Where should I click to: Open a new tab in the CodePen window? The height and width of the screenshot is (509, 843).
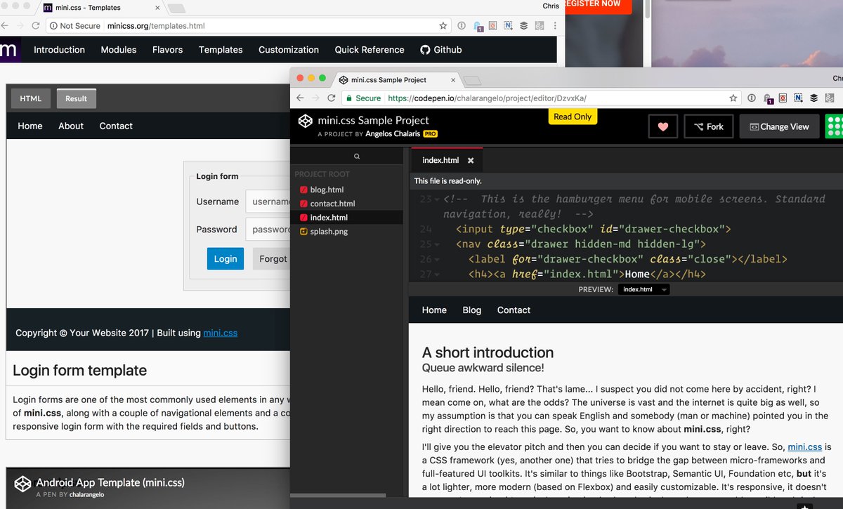(472, 79)
